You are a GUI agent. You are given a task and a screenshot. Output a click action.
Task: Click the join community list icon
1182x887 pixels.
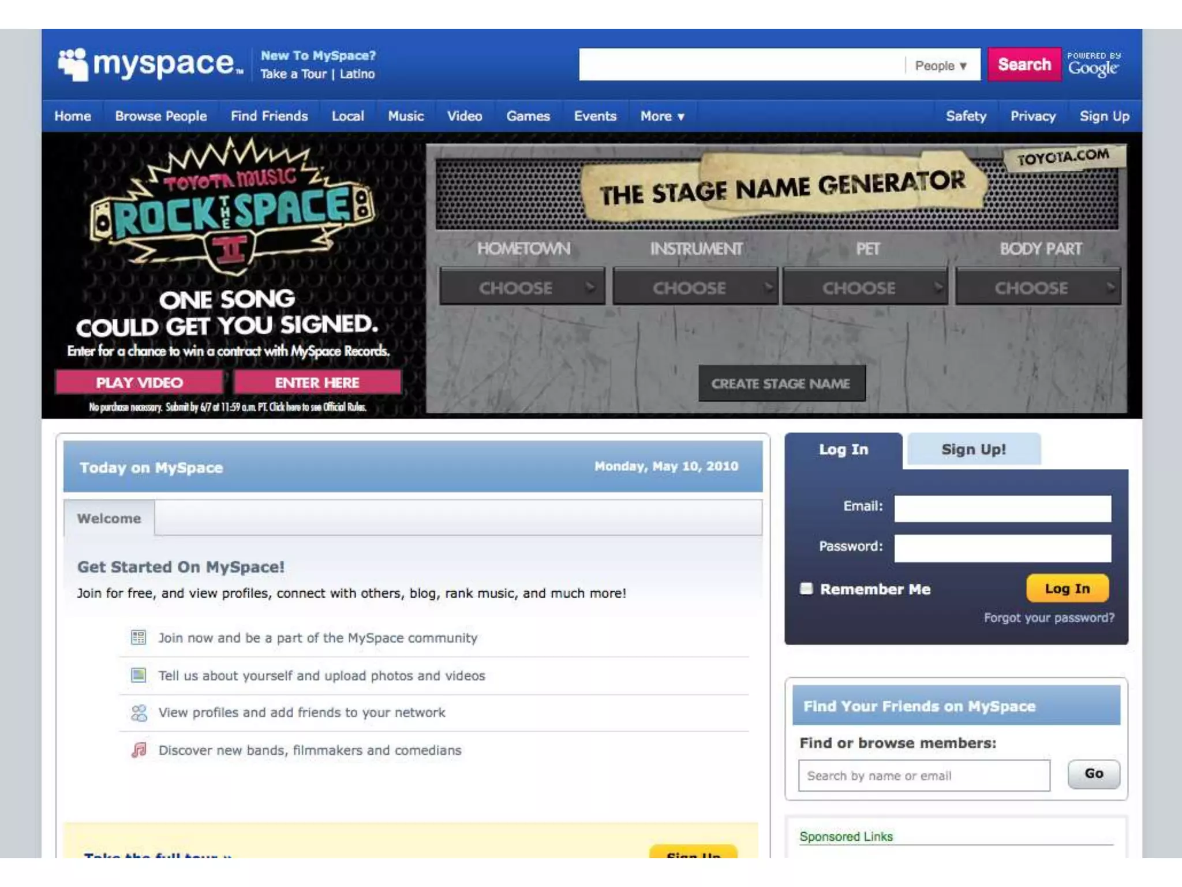(139, 638)
